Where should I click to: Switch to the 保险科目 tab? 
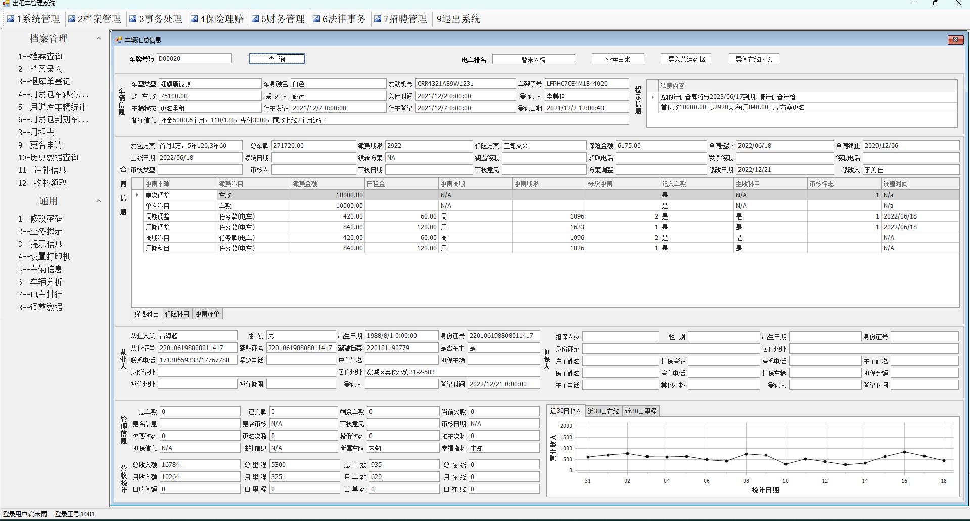177,314
